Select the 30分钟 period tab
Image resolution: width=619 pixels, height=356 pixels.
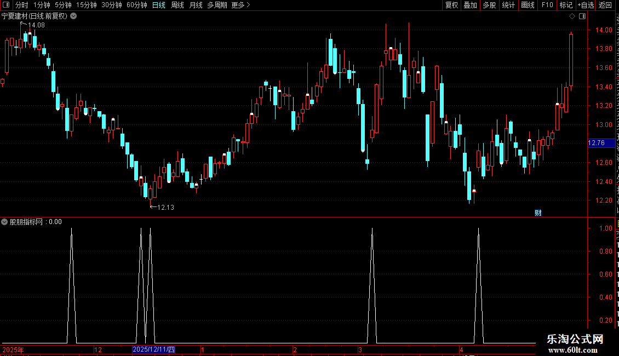pos(112,5)
